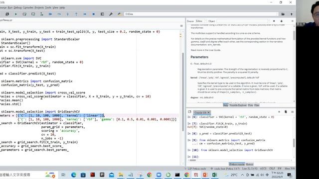The height and width of the screenshot is (179, 319).
Task: Continue execution until the next breakpoint
Action: 85,14
